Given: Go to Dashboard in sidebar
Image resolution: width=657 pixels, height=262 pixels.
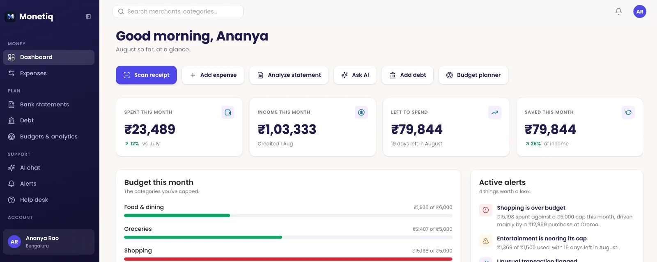Looking at the screenshot, I should (x=48, y=57).
